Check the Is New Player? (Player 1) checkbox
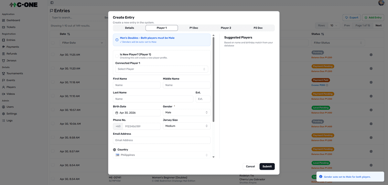This screenshot has width=388, height=185. (x=117, y=56)
